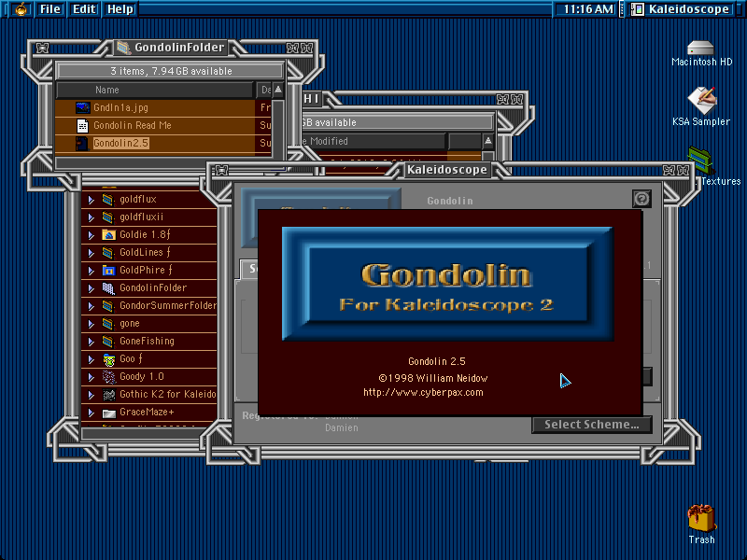This screenshot has width=747, height=560.
Task: Click the Gondolin For Kaleidoscope 2 banner
Action: click(447, 285)
